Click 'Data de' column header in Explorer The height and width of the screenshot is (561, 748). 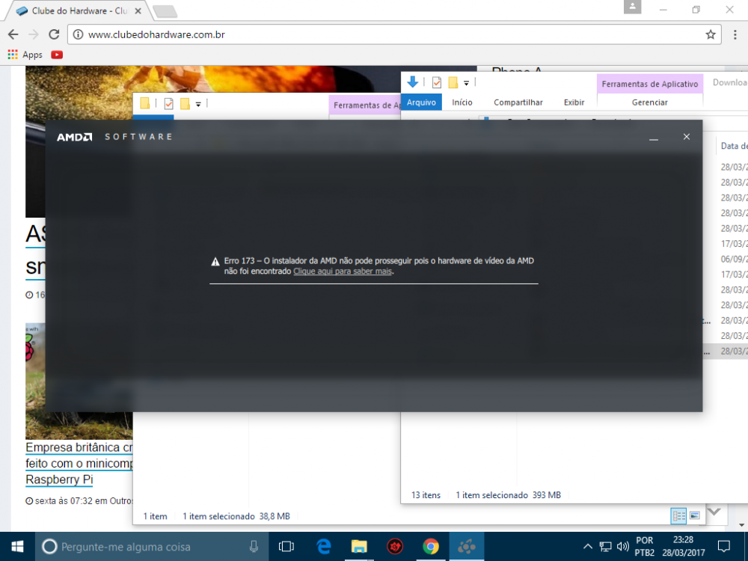point(733,146)
